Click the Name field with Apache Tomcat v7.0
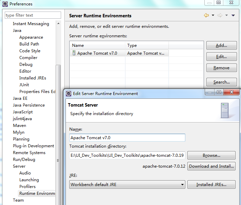This screenshot has width=241, height=205. coord(127,138)
